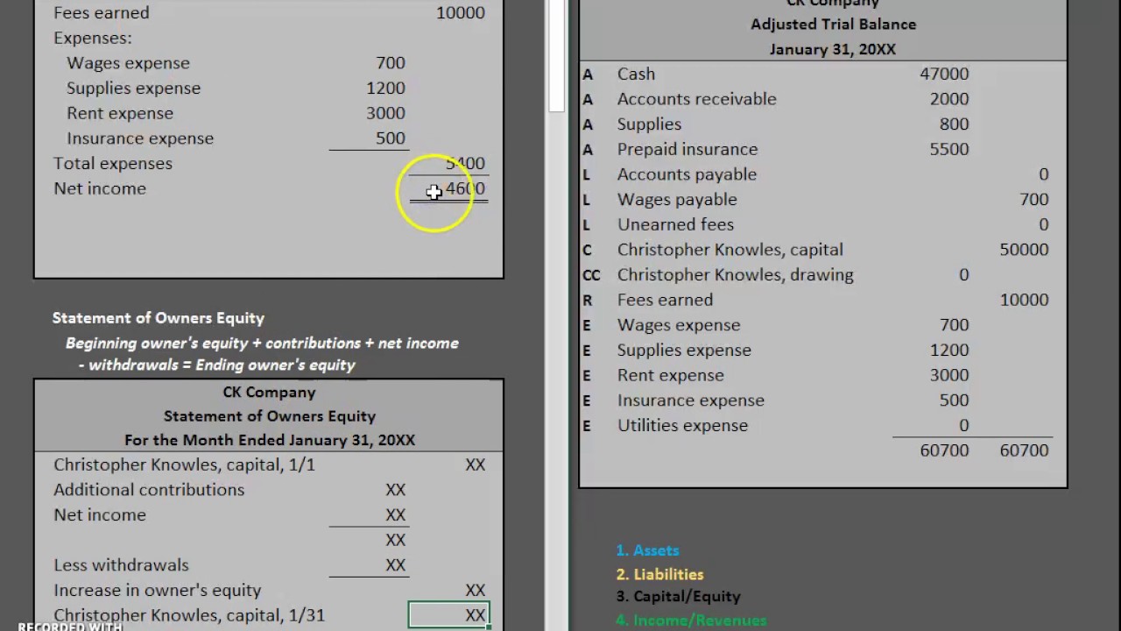Select the Additional contributions XX cell
The height and width of the screenshot is (631, 1121).
[396, 490]
